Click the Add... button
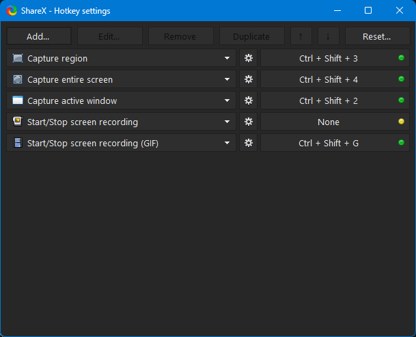This screenshot has height=337, width=416. tap(39, 36)
